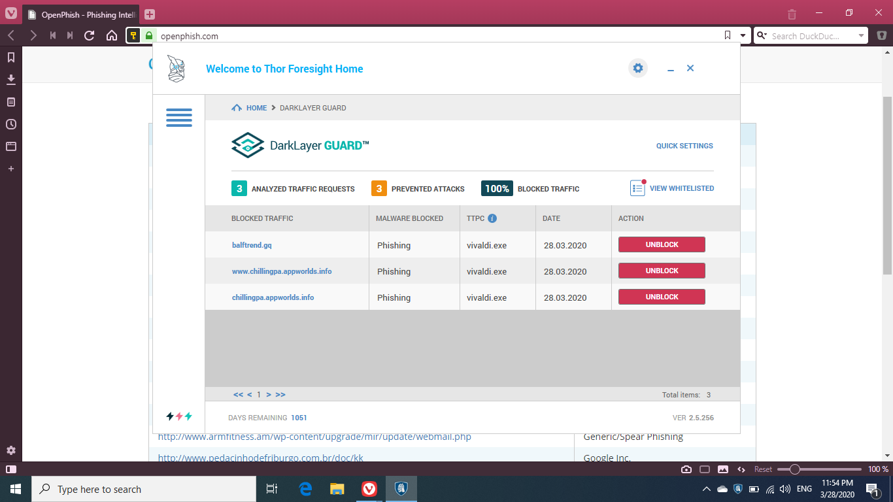Viewport: 893px width, 502px height.
Task: Open the balftrend.gq blocked domain link
Action: [252, 245]
